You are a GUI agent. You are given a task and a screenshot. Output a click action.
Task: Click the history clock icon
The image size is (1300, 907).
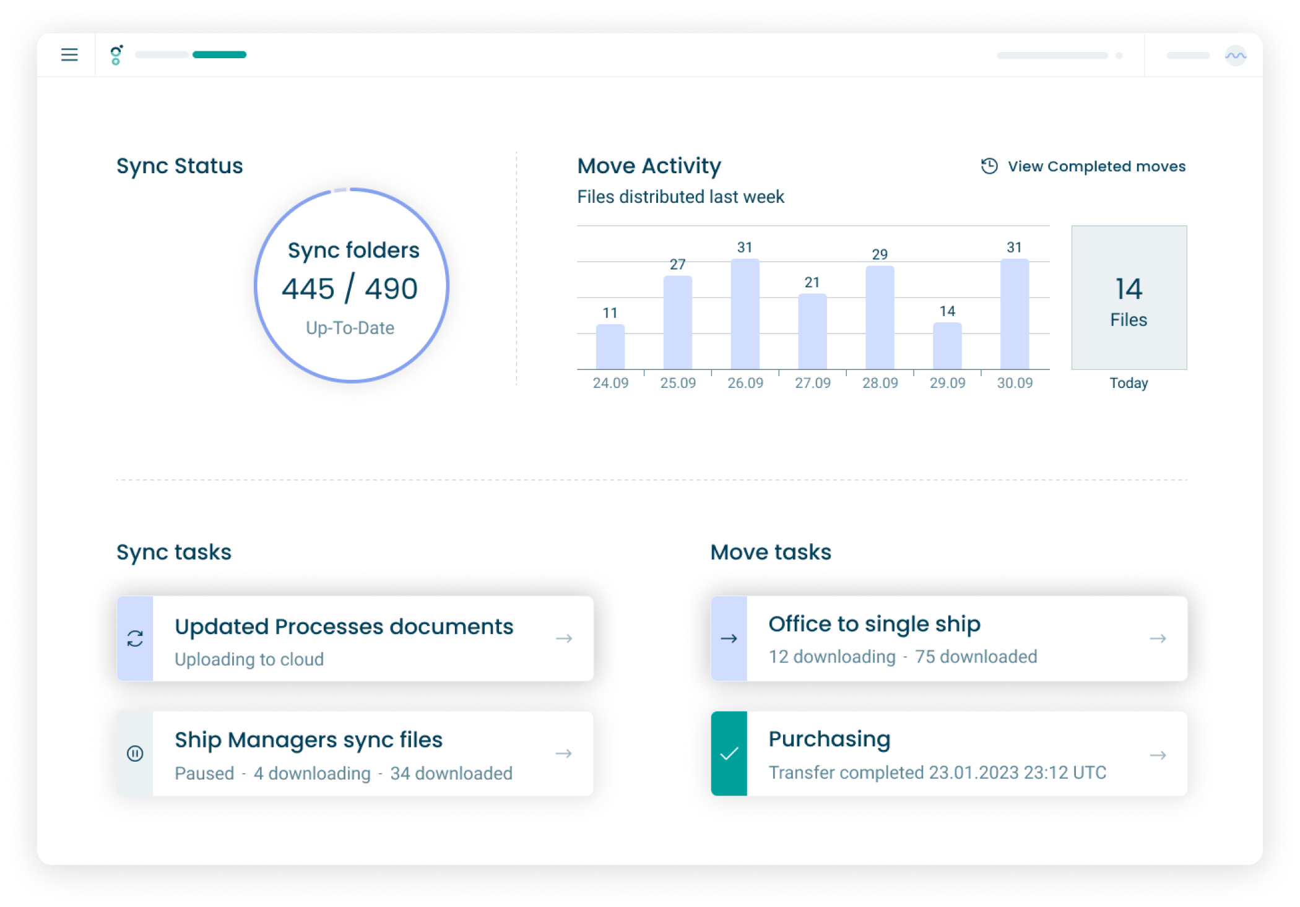(989, 166)
